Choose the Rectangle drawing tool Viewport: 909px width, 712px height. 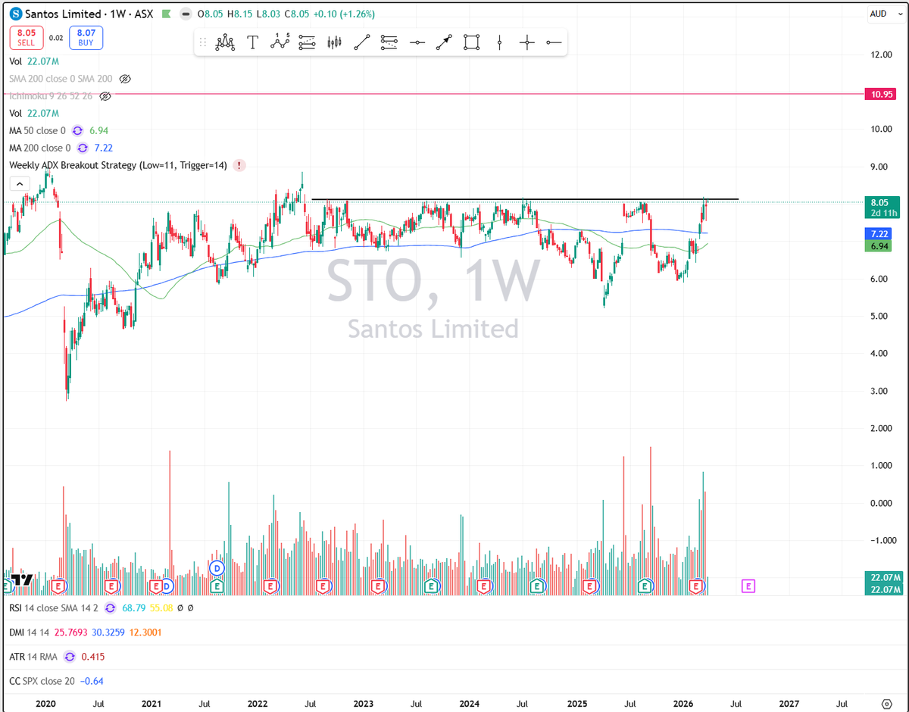471,42
